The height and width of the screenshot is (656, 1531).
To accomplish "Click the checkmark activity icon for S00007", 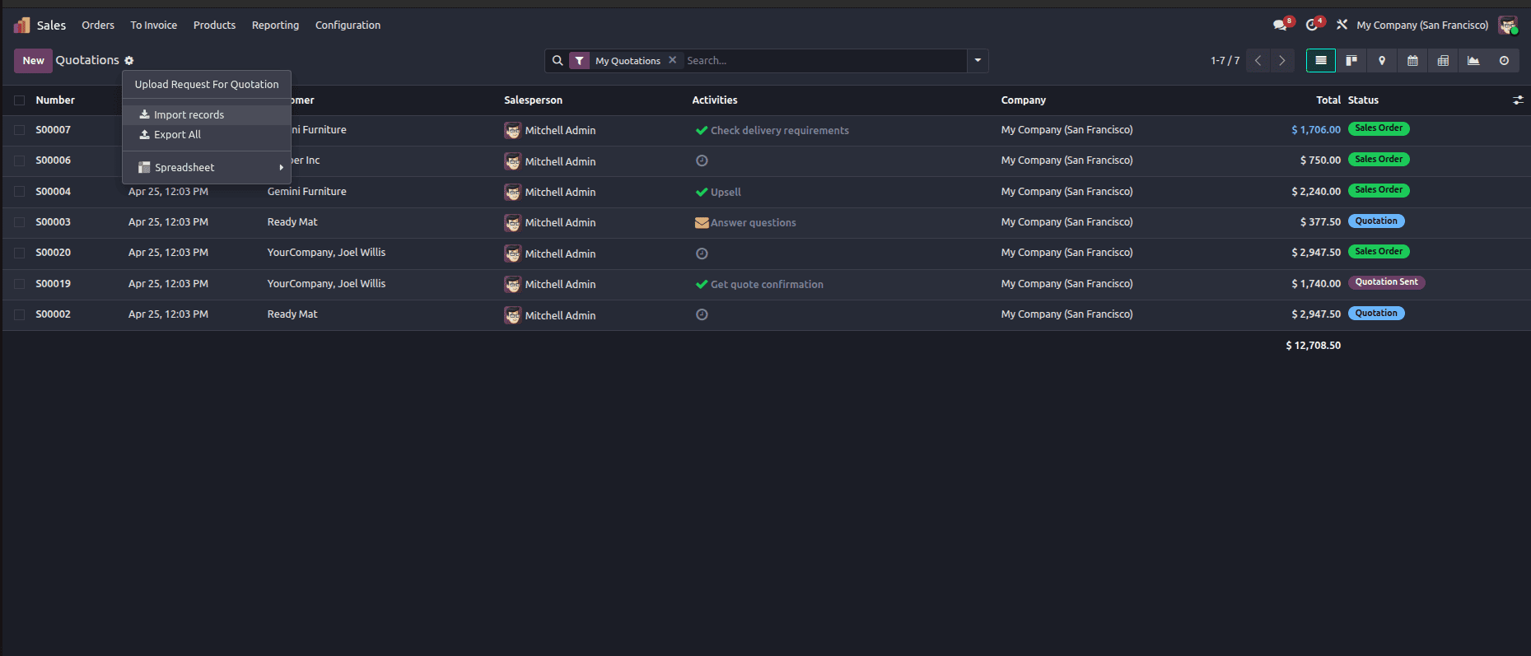I will 702,131.
